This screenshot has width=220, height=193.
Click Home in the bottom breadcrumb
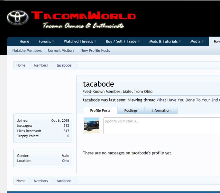click(21, 181)
